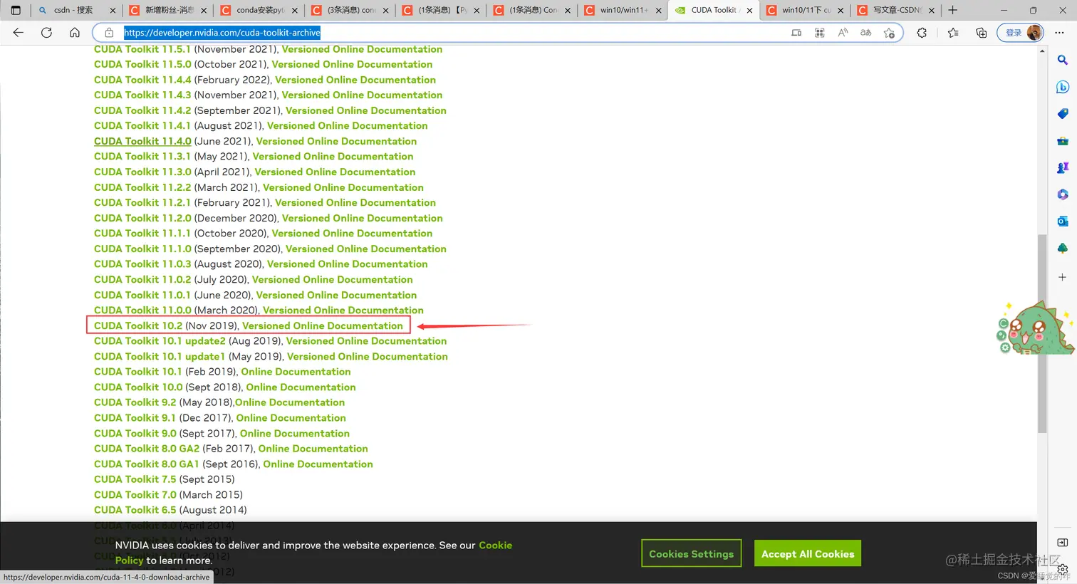1077x584 pixels.
Task: Open the translate page icon
Action: (866, 33)
